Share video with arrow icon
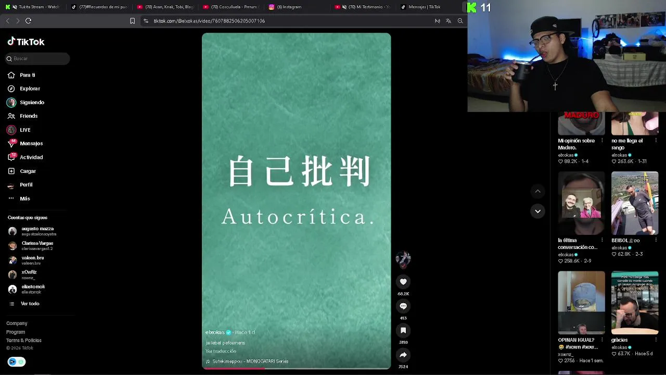Image resolution: width=666 pixels, height=375 pixels. coord(403,355)
